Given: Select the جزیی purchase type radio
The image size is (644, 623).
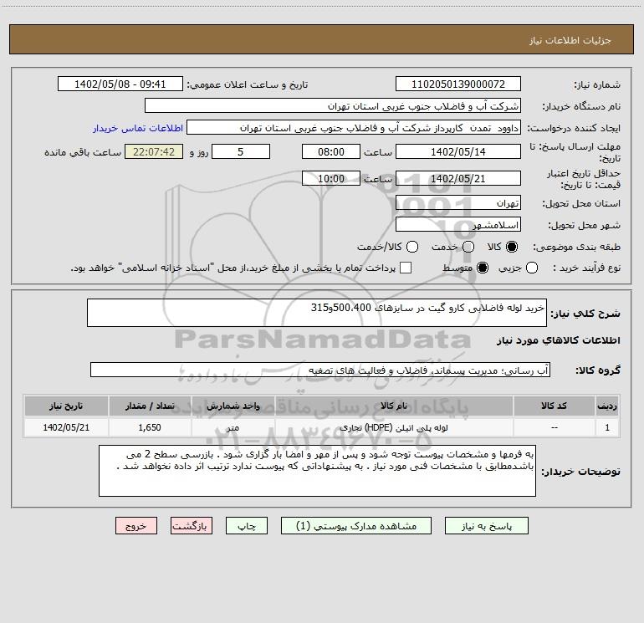Looking at the screenshot, I should [532, 268].
